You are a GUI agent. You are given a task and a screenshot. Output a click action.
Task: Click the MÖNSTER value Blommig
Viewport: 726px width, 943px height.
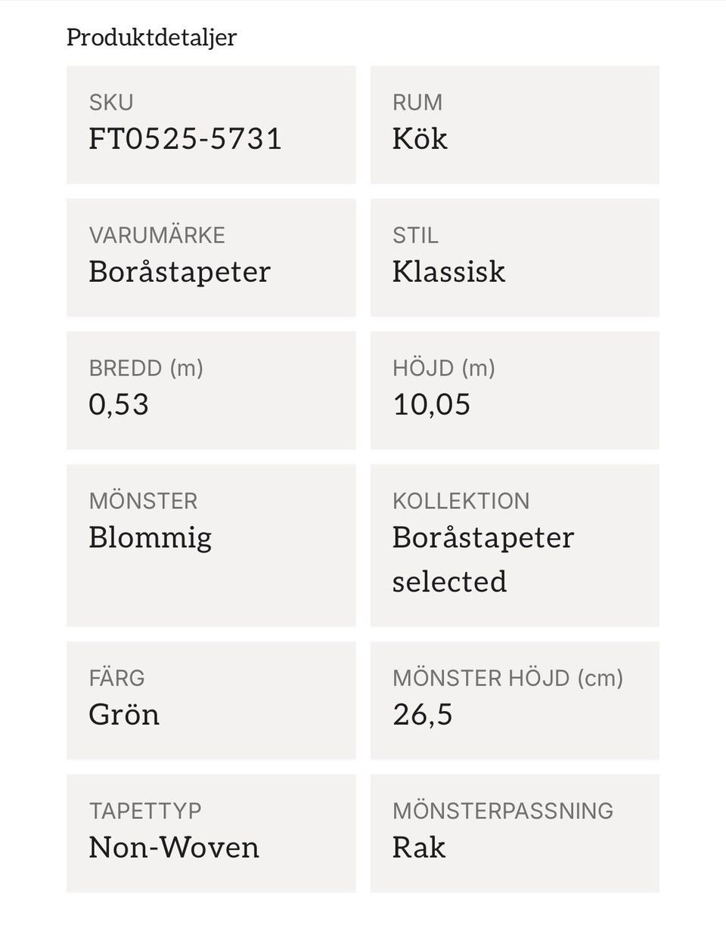(x=150, y=538)
